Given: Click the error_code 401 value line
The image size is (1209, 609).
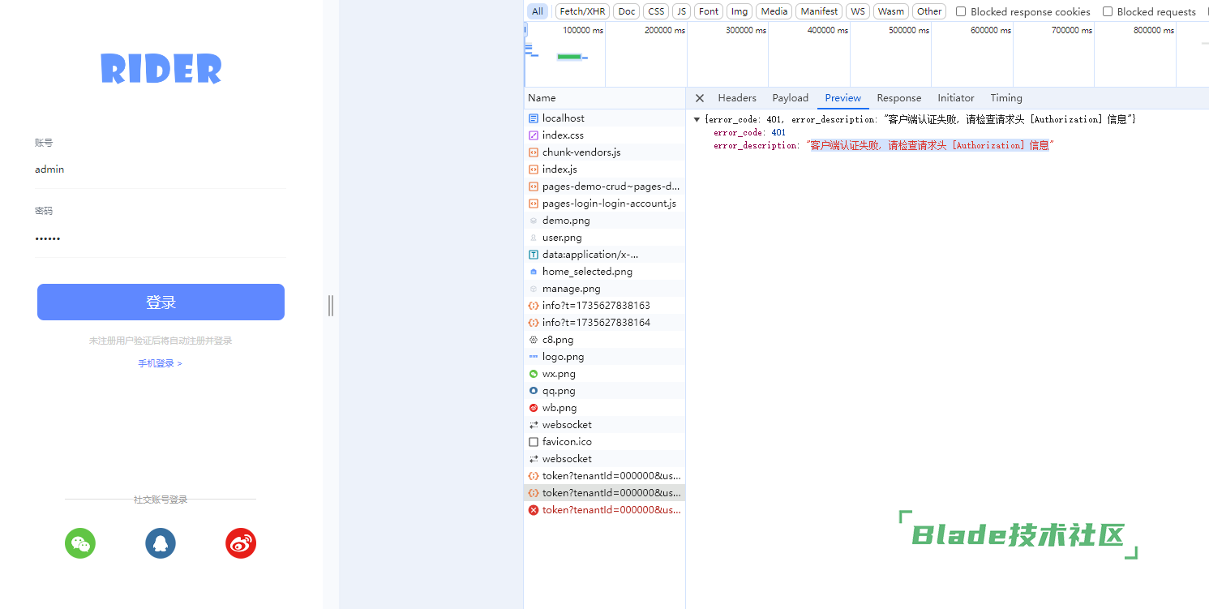Looking at the screenshot, I should [749, 132].
